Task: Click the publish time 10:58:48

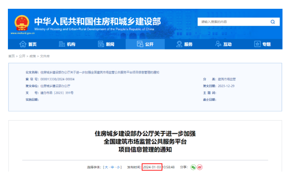Action: click(168, 167)
